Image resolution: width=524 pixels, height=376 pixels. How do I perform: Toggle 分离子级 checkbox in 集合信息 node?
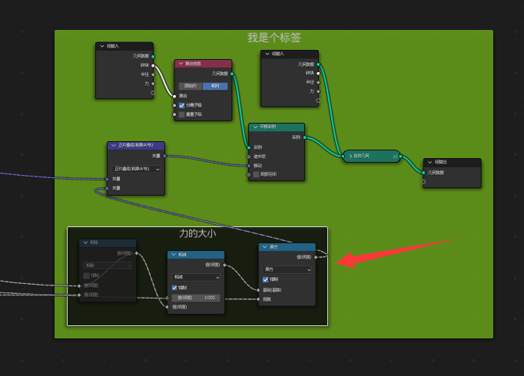click(x=181, y=105)
